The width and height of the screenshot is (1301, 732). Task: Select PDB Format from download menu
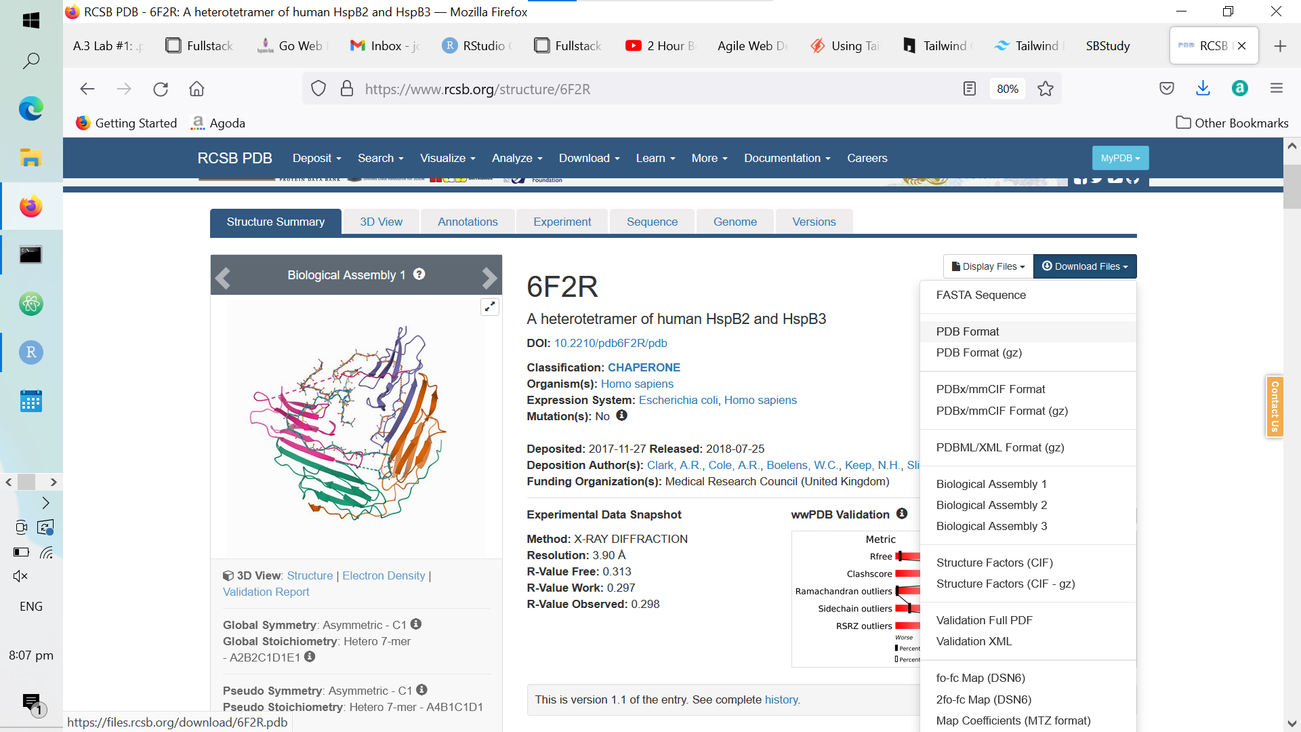pyautogui.click(x=968, y=331)
